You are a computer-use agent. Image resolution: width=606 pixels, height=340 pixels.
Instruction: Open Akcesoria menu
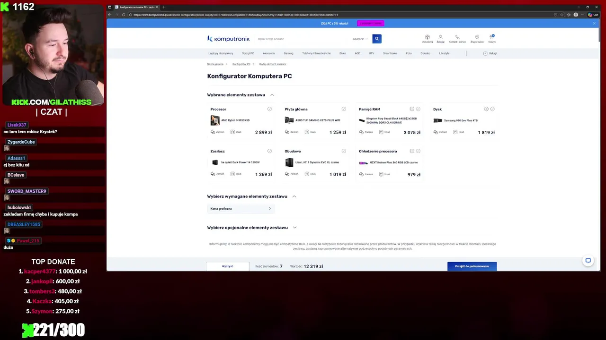[269, 53]
